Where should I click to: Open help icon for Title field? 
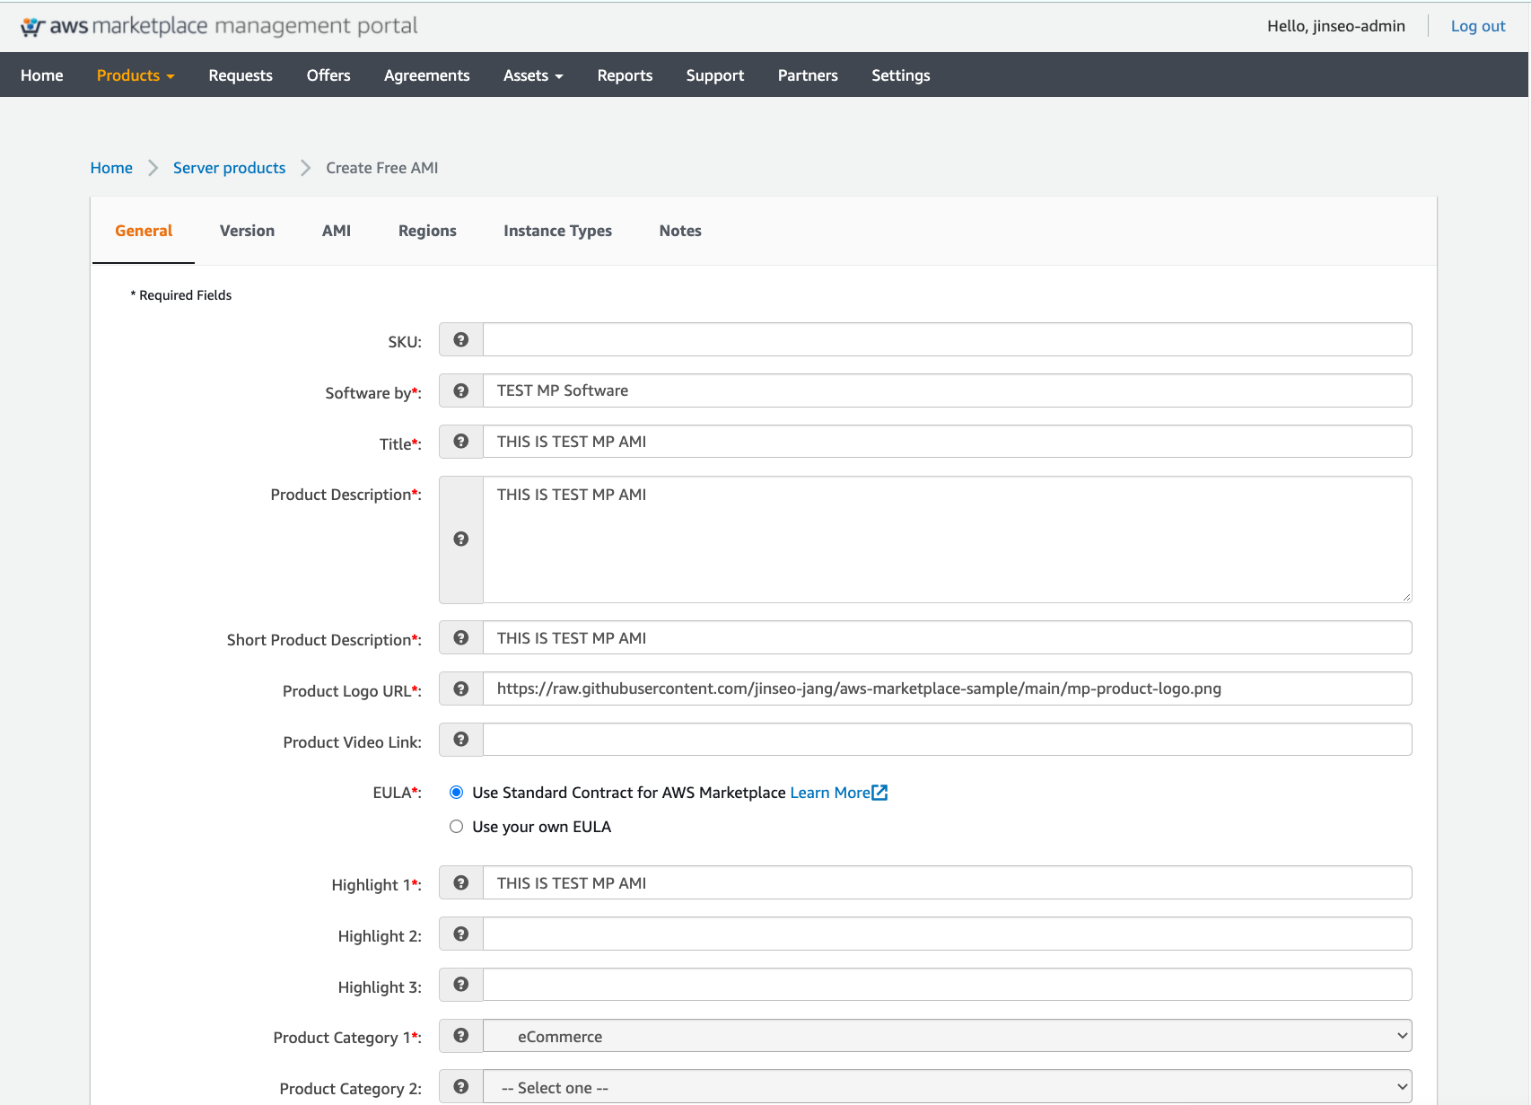pyautogui.click(x=461, y=442)
